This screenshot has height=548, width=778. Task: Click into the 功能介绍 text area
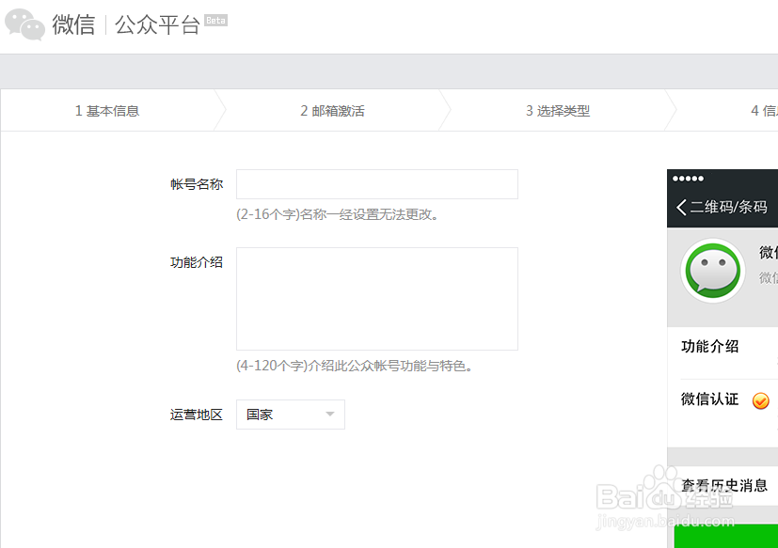(377, 299)
